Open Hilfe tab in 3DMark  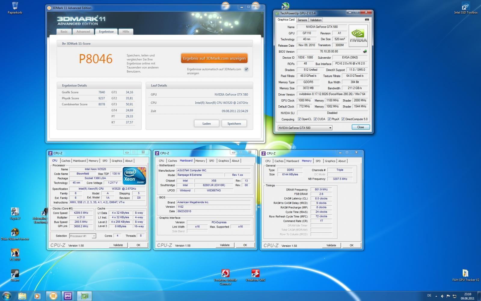[126, 32]
